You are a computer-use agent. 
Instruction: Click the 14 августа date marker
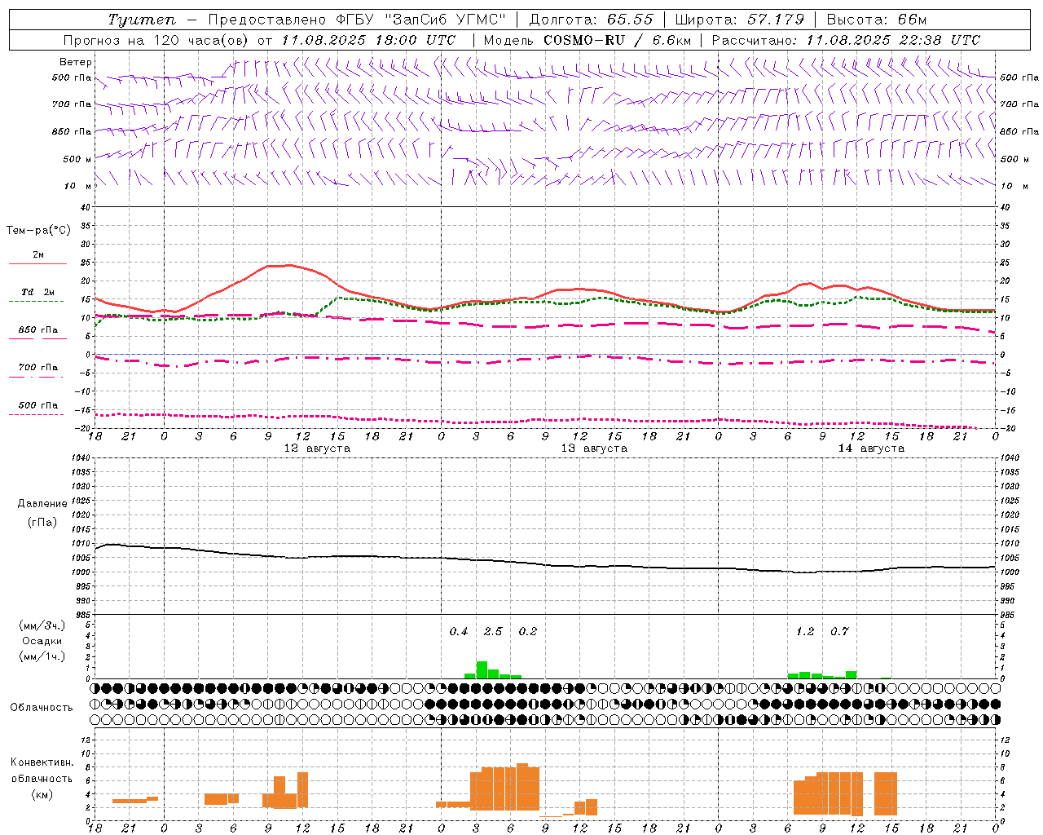click(x=871, y=448)
